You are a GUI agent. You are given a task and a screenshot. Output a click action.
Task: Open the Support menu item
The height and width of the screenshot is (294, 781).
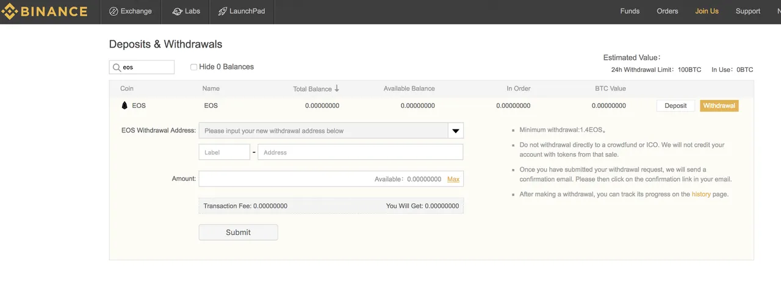pos(747,12)
